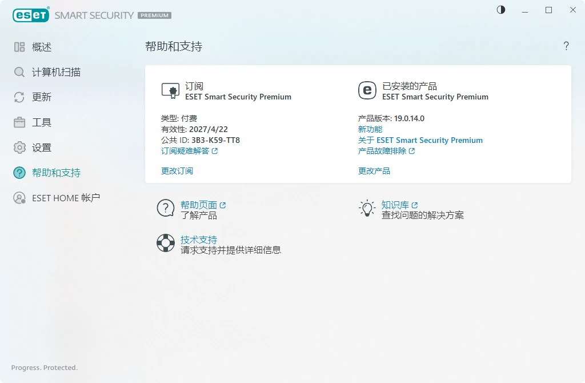Select 帮助和支持 in the sidebar
The image size is (585, 383).
[x=18, y=173]
